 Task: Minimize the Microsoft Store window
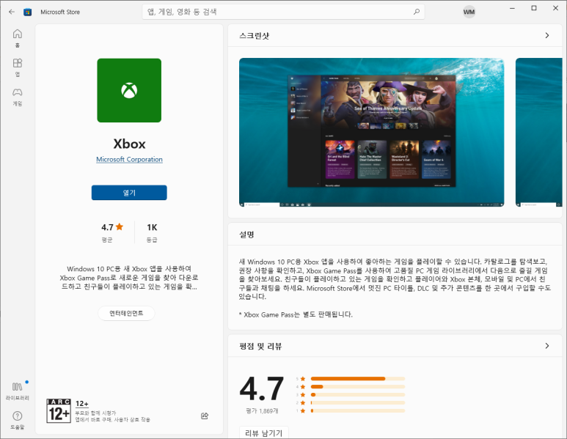pos(512,8)
